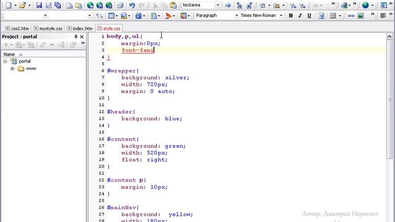395x222 pixels.
Task: Print the document with printer icon
Action: (120, 5)
